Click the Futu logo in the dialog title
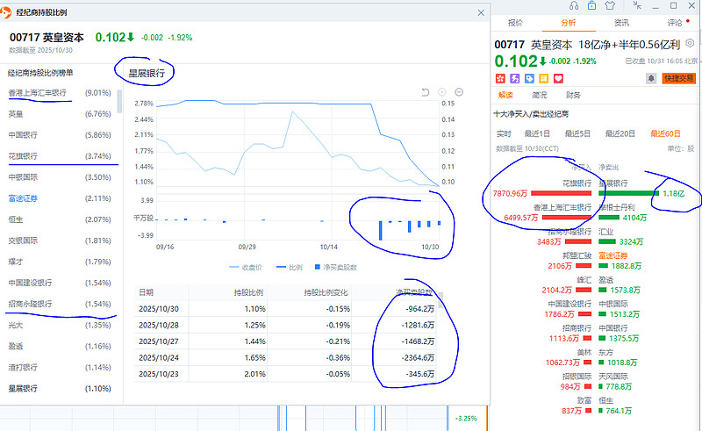The width and height of the screenshot is (702, 431). tap(5, 12)
